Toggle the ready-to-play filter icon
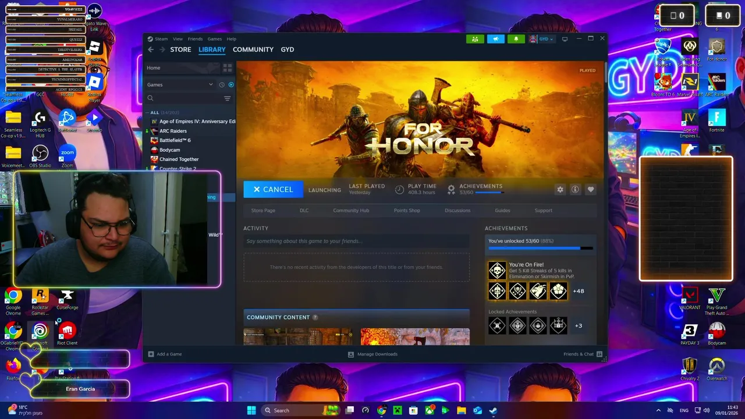 coord(230,84)
